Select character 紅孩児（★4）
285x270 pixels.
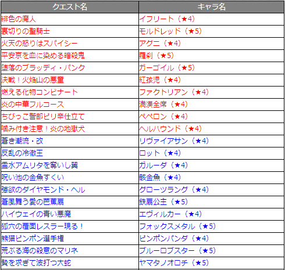pos(160,80)
